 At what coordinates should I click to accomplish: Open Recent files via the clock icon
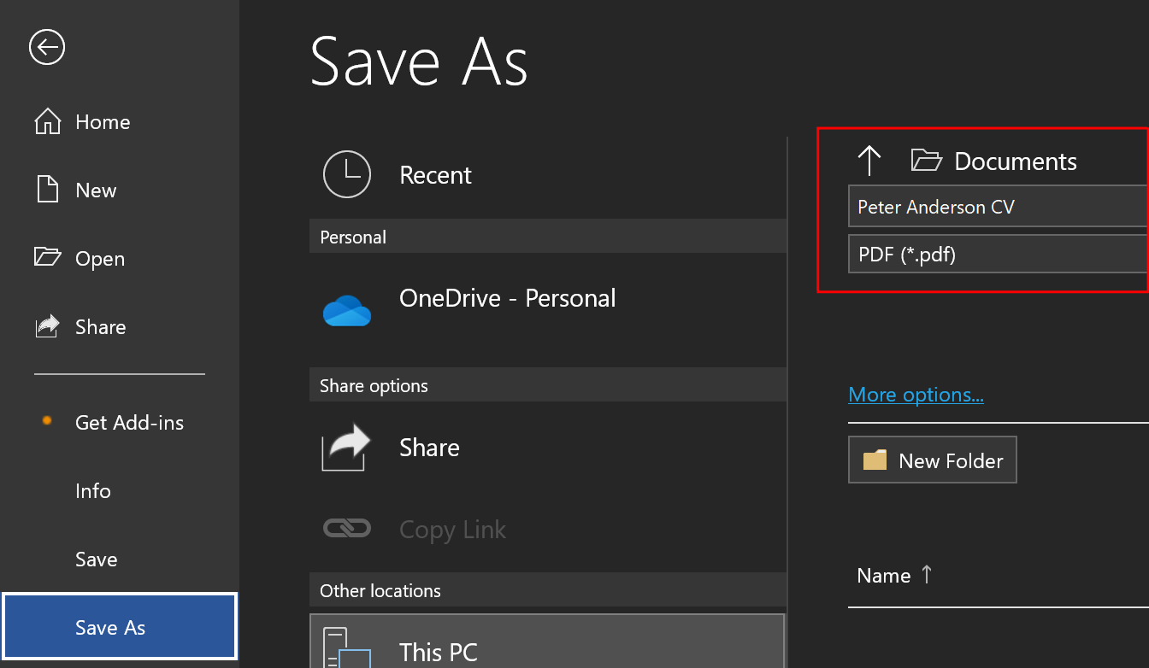coord(347,174)
